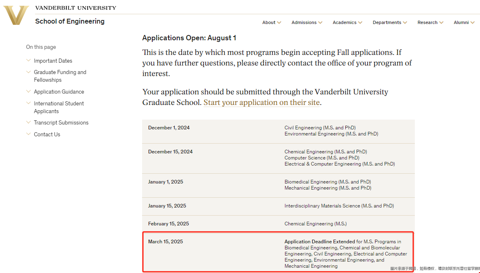Click 'Mechanical Engineering (M.S. and PhD)' entry
Screen dimensions: 480x273
[x=328, y=188]
